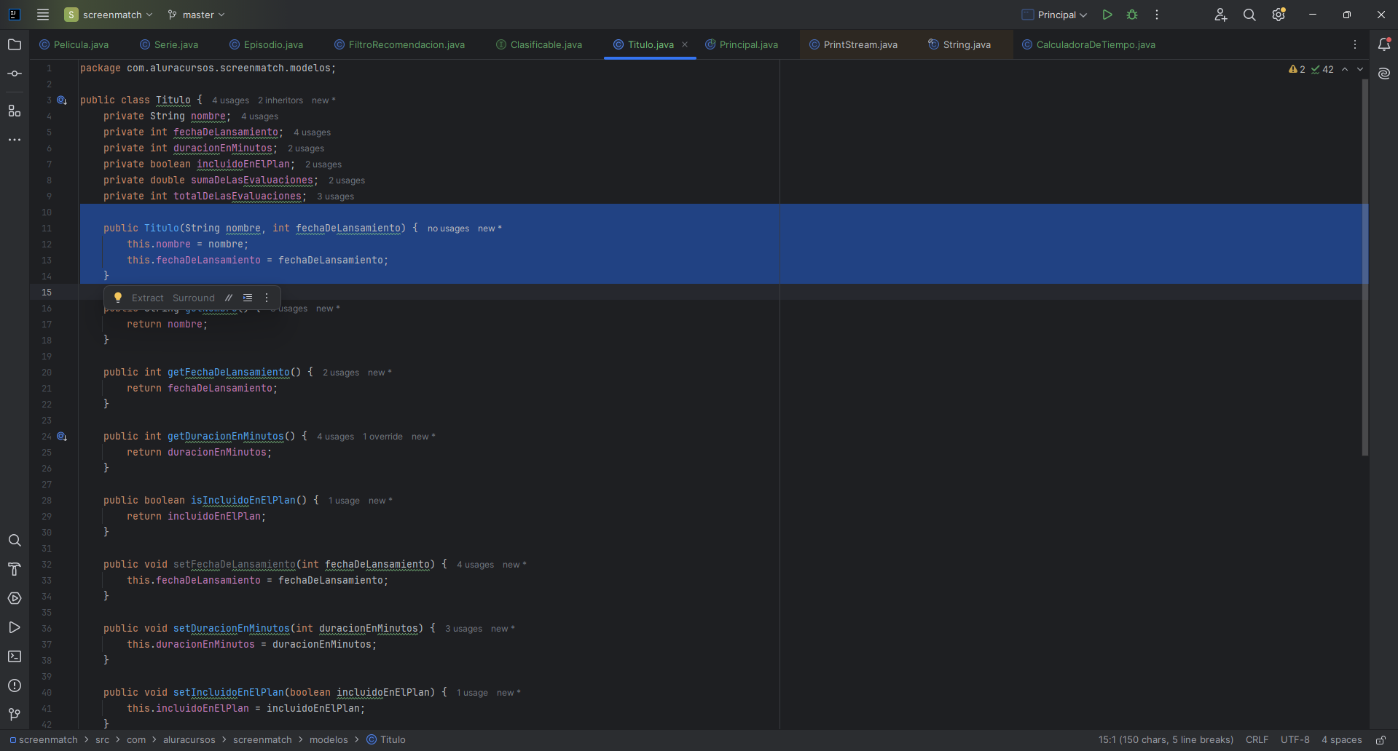Change UTF-8 file encoding
This screenshot has height=751, width=1398.
(x=1295, y=739)
